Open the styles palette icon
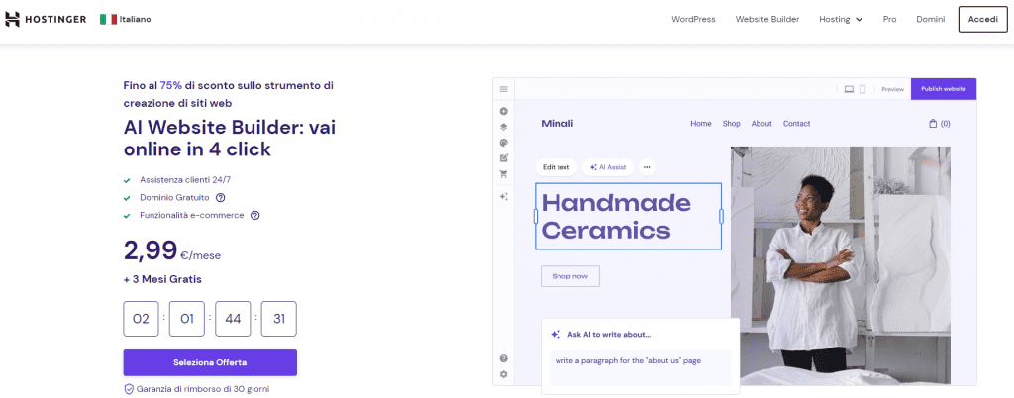 point(504,143)
